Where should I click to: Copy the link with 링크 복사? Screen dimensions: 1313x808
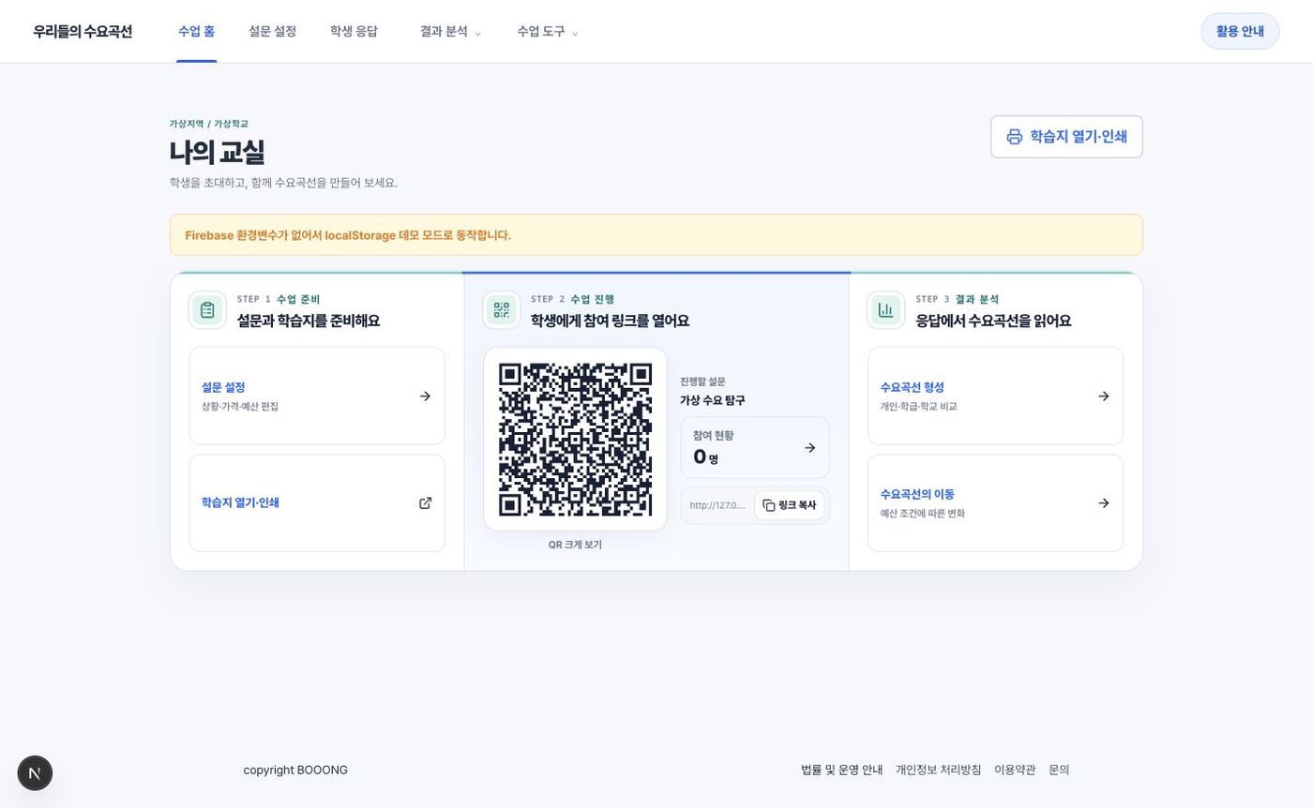tap(789, 505)
